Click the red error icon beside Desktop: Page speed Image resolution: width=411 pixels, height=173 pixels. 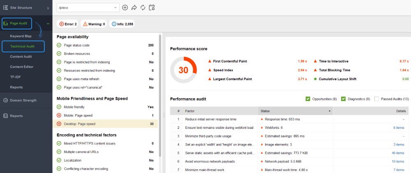pos(59,124)
